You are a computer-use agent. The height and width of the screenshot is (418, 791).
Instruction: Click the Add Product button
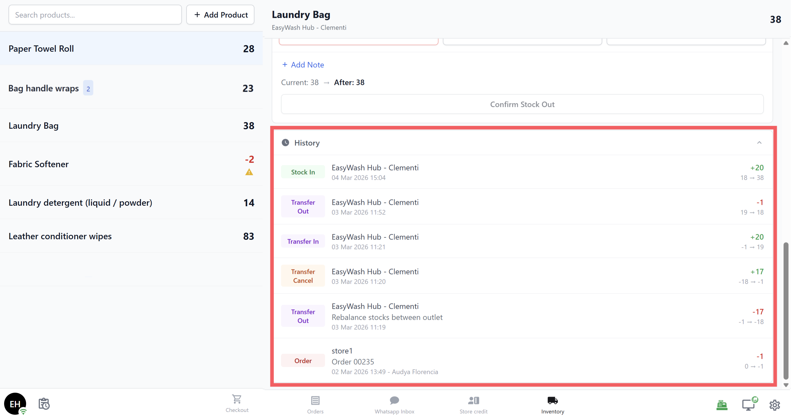pos(220,15)
